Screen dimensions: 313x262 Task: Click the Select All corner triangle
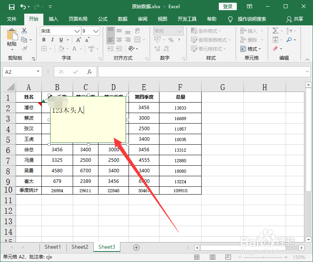[x=11, y=87]
